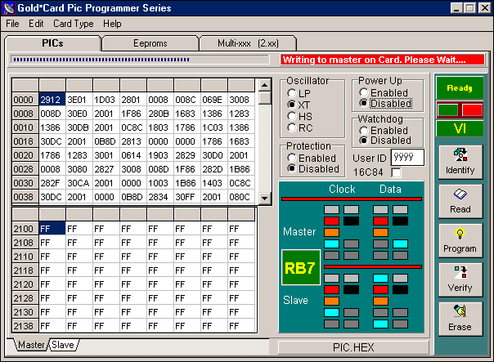Switch to the Eeproms tab

tap(150, 43)
